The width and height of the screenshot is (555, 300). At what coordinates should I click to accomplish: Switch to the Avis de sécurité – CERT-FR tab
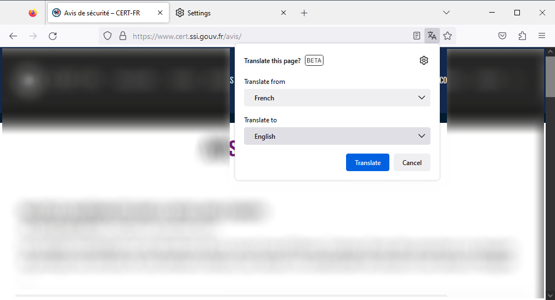(x=108, y=13)
